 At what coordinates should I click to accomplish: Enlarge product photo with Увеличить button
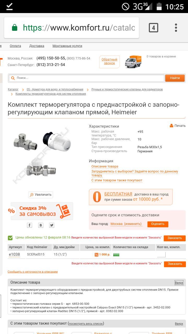click(41, 195)
